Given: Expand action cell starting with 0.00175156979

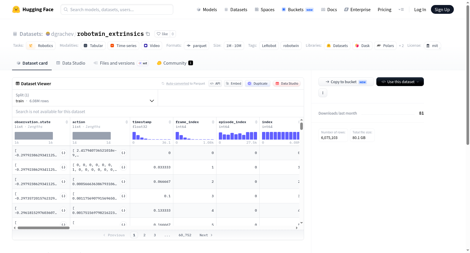Looking at the screenshot, I should coord(123,210).
